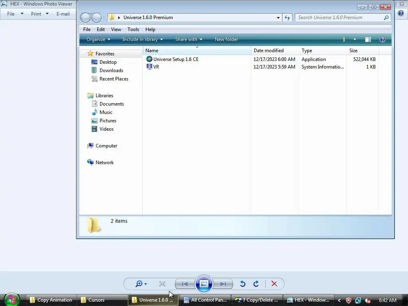This screenshot has height=306, width=408.
Task: Open the Videos library
Action: [x=106, y=129]
